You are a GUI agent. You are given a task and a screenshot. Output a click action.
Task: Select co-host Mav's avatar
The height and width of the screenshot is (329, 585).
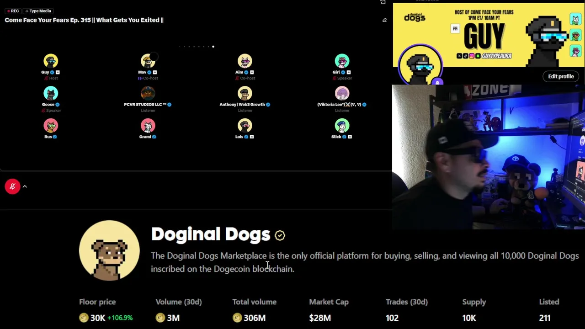pyautogui.click(x=148, y=61)
